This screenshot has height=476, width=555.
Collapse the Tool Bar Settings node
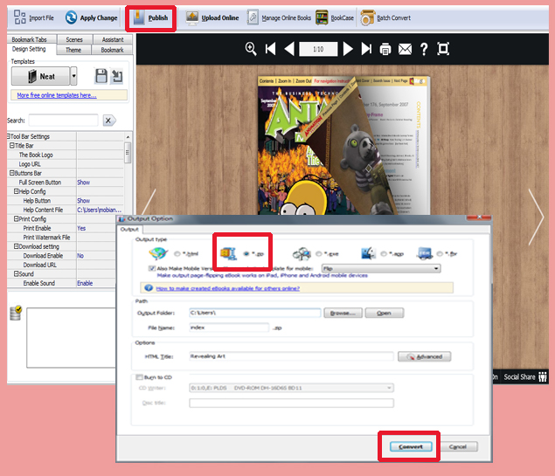(9, 136)
